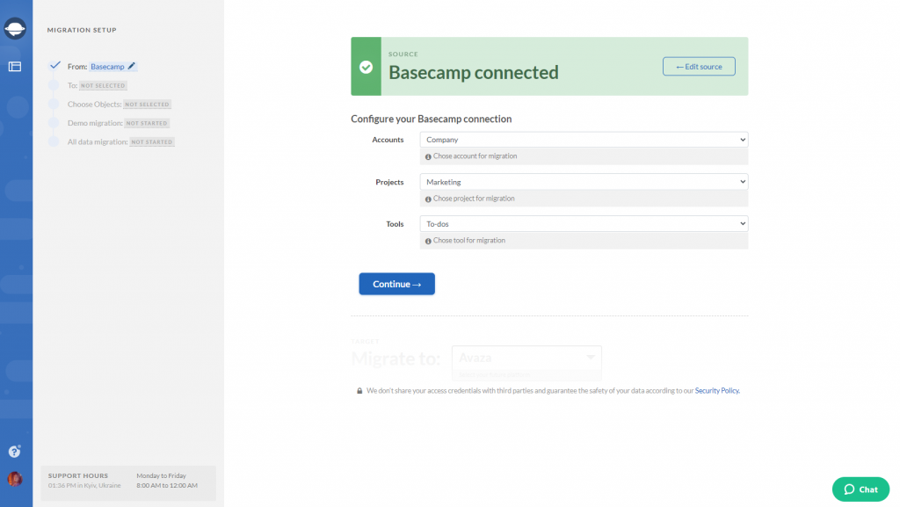The image size is (900, 507).
Task: Click the Edit source button
Action: (x=699, y=67)
